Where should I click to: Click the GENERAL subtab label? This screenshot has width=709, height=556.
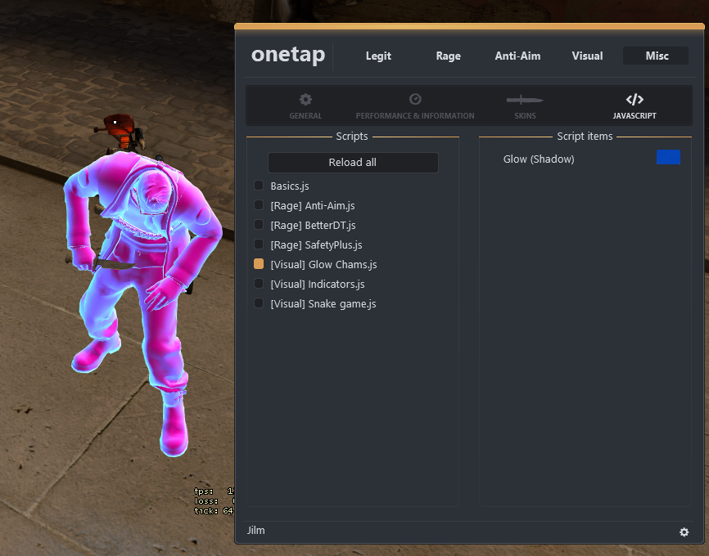coord(305,115)
